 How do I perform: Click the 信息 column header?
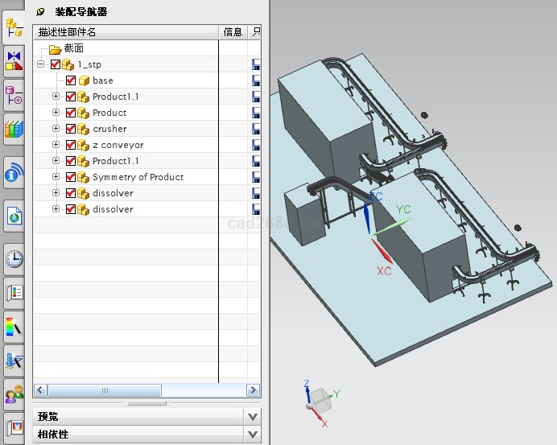click(x=233, y=32)
